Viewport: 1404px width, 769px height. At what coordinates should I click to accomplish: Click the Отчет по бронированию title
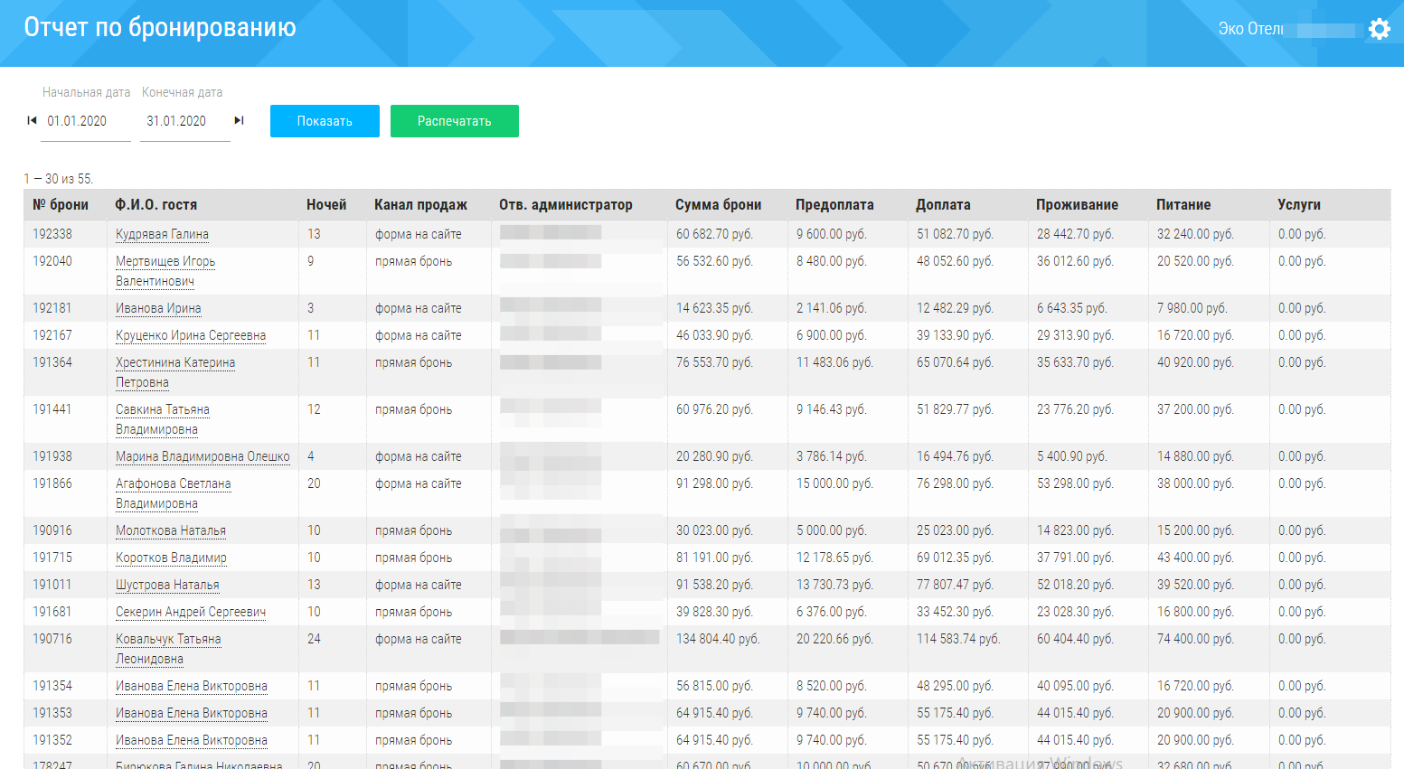[x=160, y=27]
